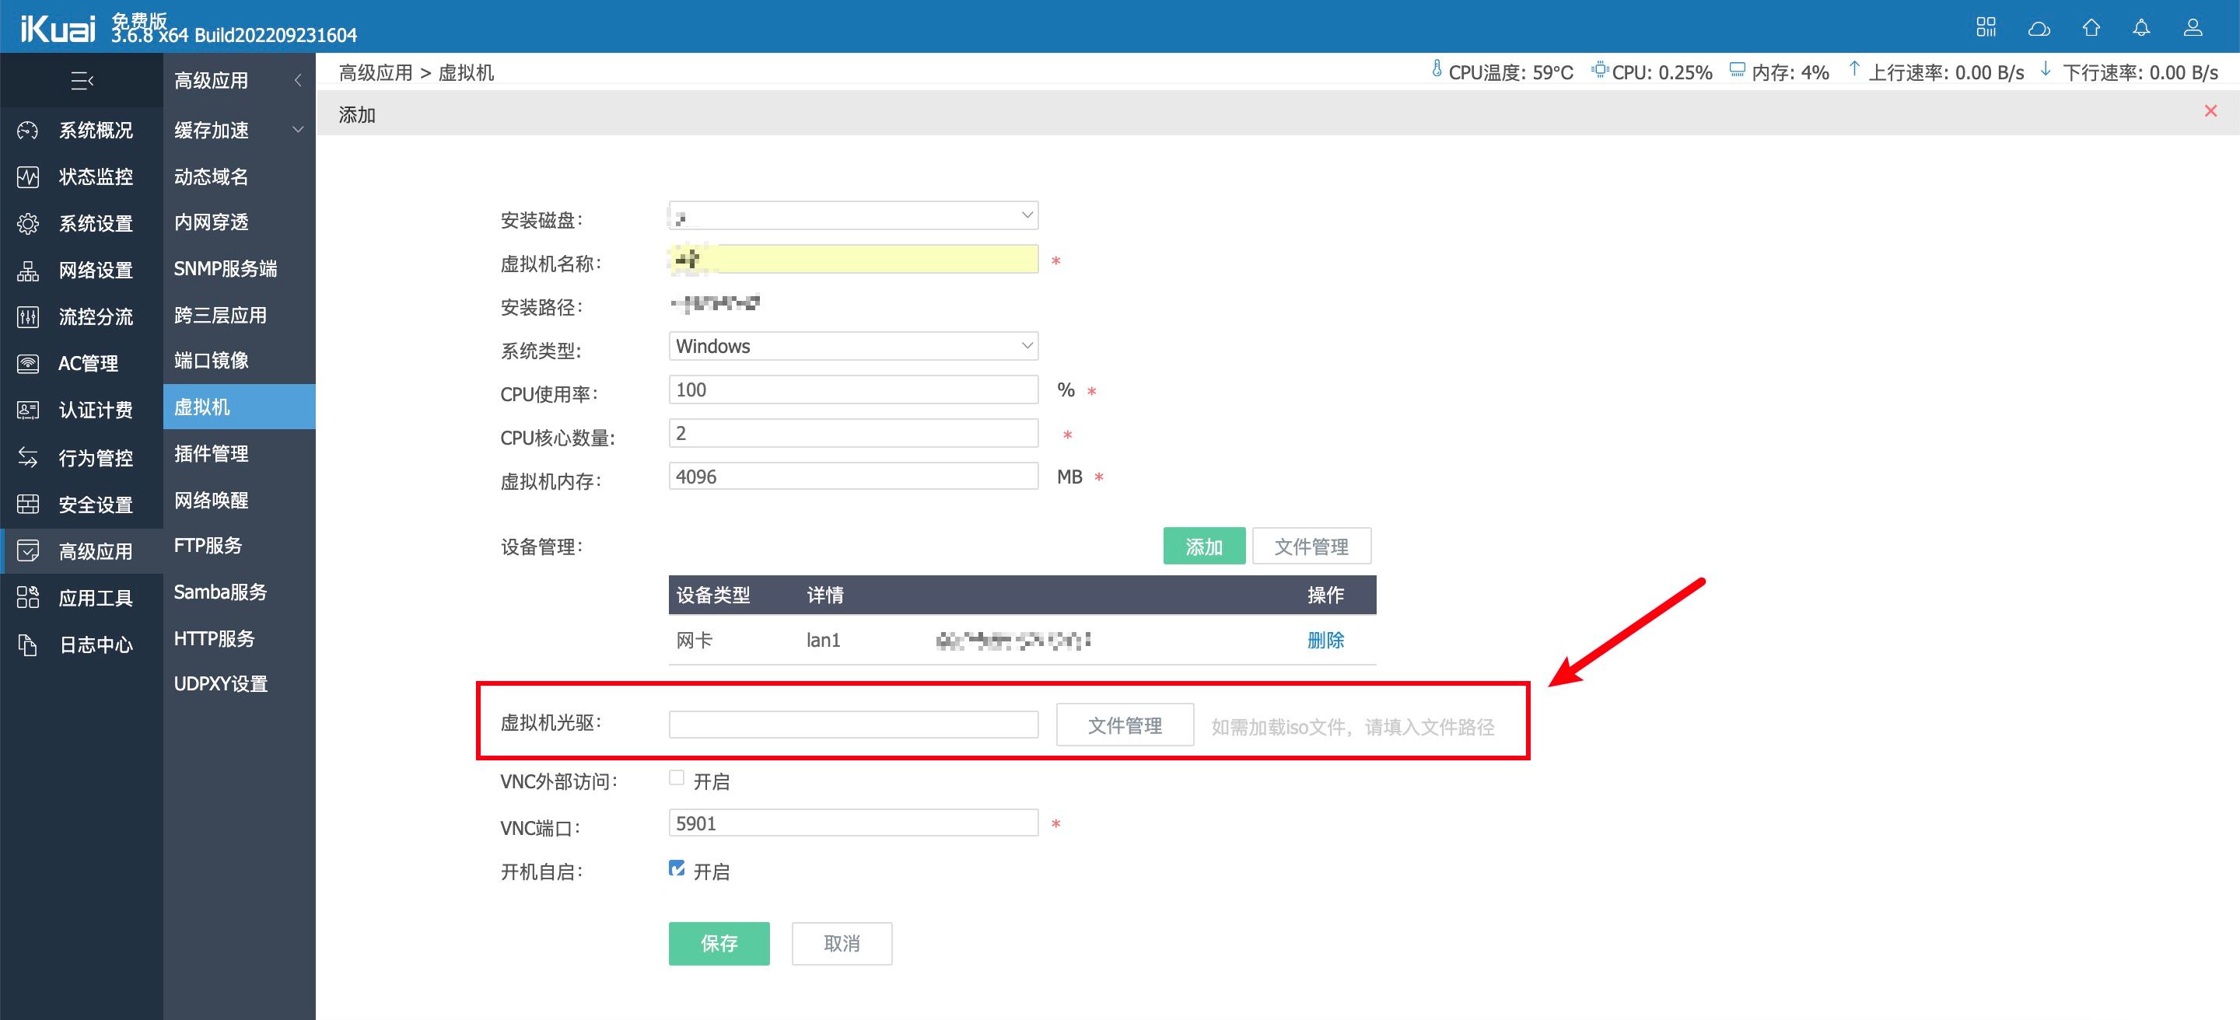Open the cloud icon in the header
This screenshot has width=2240, height=1020.
(x=2039, y=29)
